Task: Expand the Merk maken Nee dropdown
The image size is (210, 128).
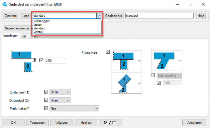Action: pos(74,108)
